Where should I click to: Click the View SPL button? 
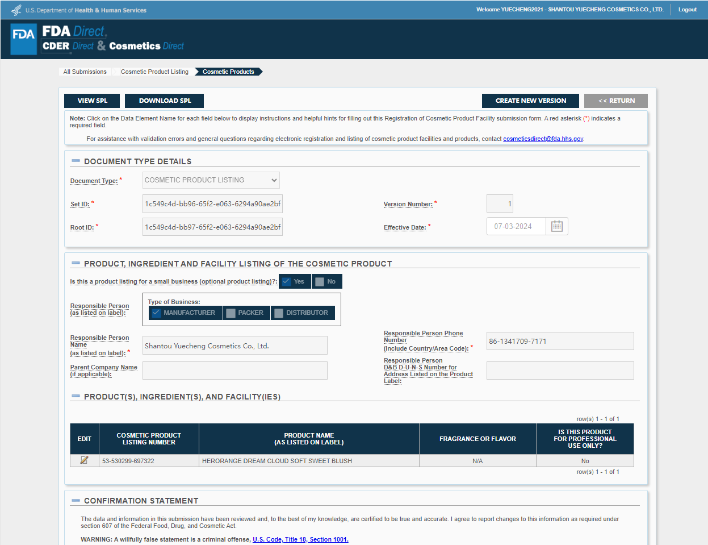tap(92, 101)
